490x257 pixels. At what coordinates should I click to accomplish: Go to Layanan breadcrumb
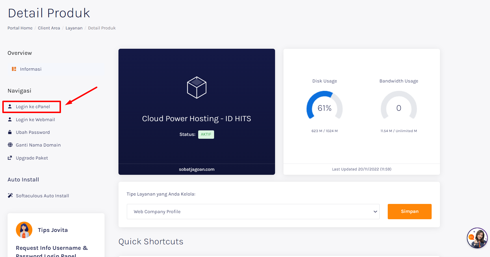click(x=74, y=28)
